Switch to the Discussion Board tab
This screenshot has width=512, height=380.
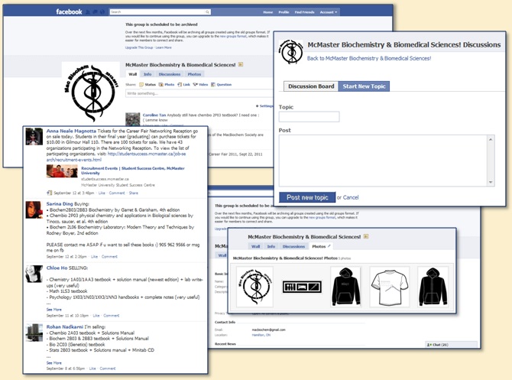click(311, 86)
